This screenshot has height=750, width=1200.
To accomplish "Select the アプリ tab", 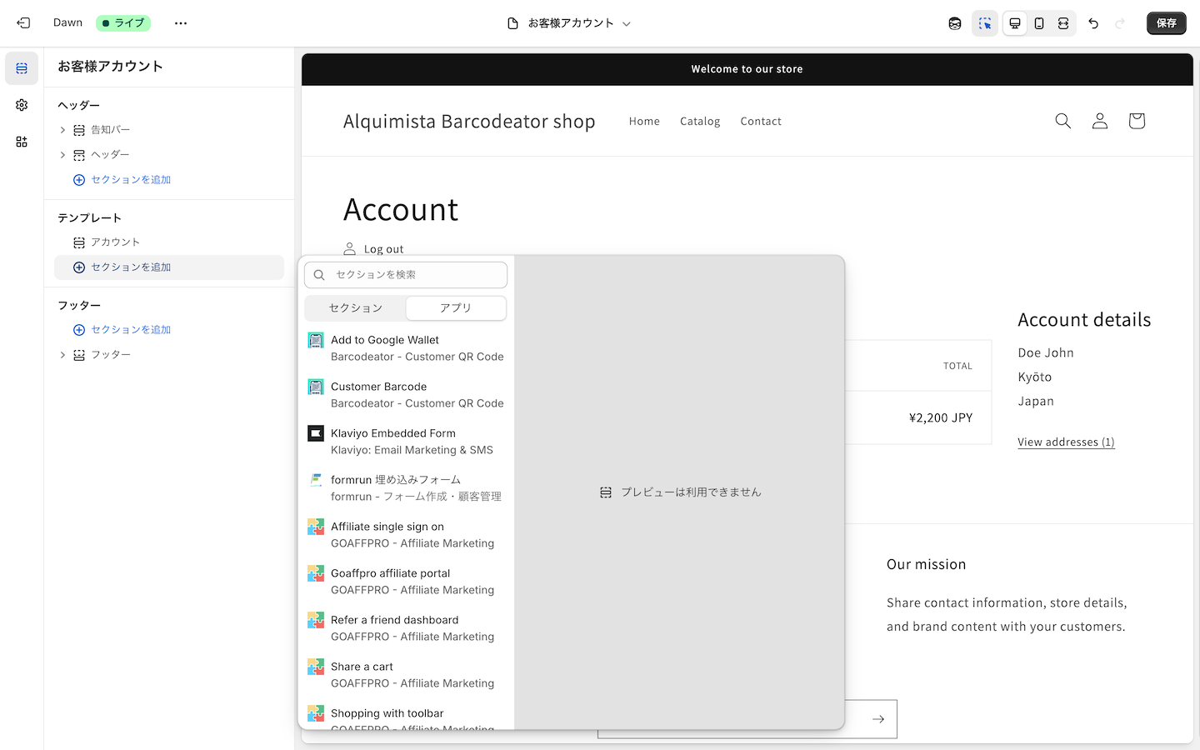I will point(456,308).
